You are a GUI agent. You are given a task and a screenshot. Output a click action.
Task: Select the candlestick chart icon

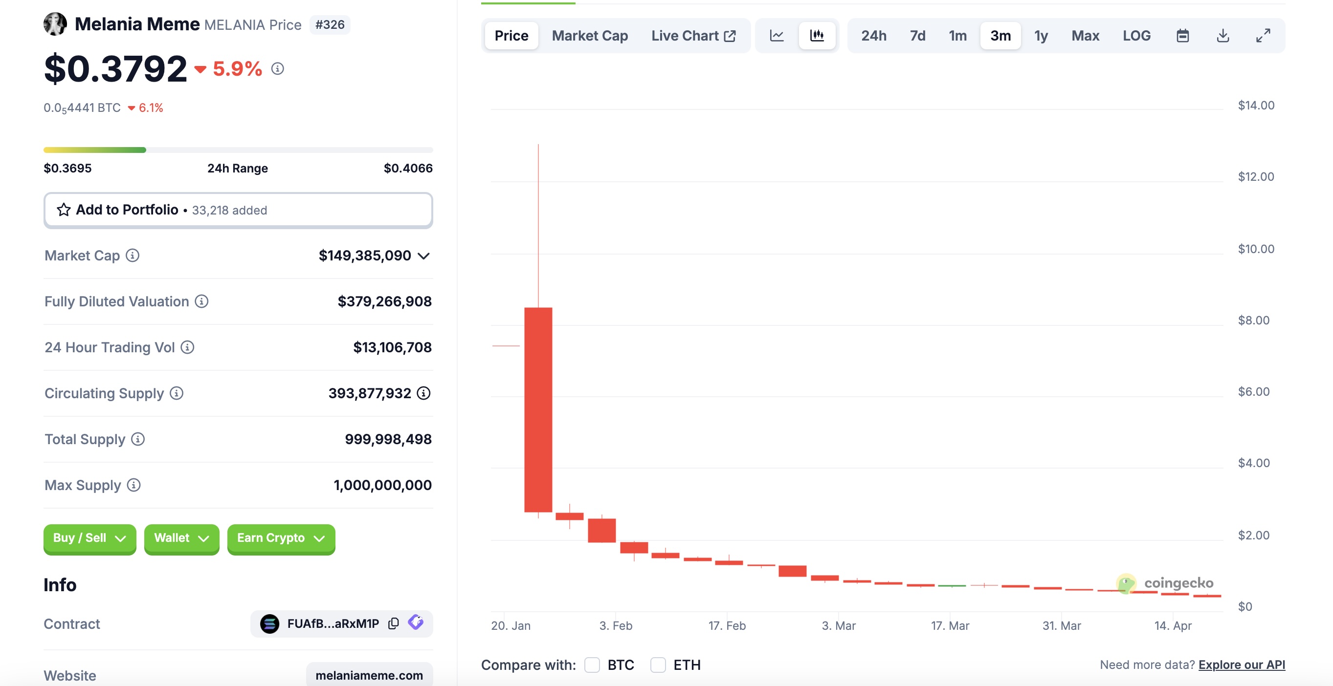tap(817, 36)
